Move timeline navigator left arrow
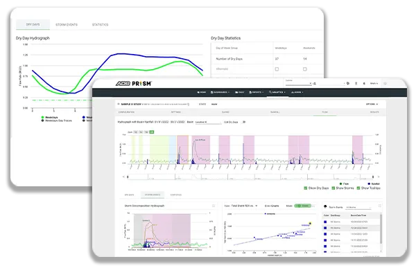The image size is (416, 277). [x=123, y=177]
